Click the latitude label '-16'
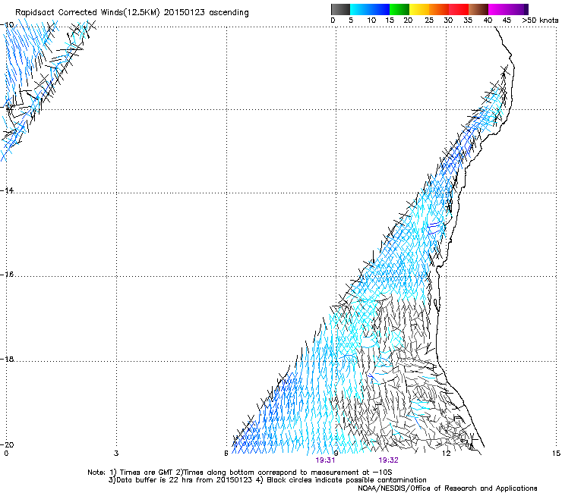 pos(7,275)
